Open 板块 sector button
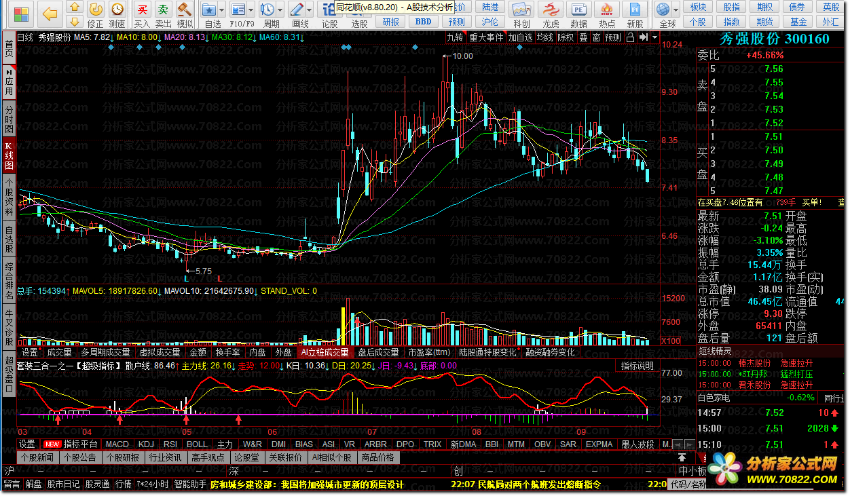Viewport: 850px width, 496px height. [698, 7]
